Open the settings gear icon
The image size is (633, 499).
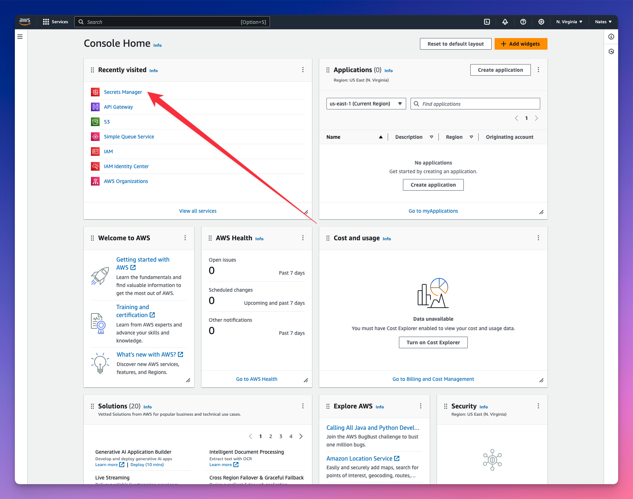(x=541, y=22)
